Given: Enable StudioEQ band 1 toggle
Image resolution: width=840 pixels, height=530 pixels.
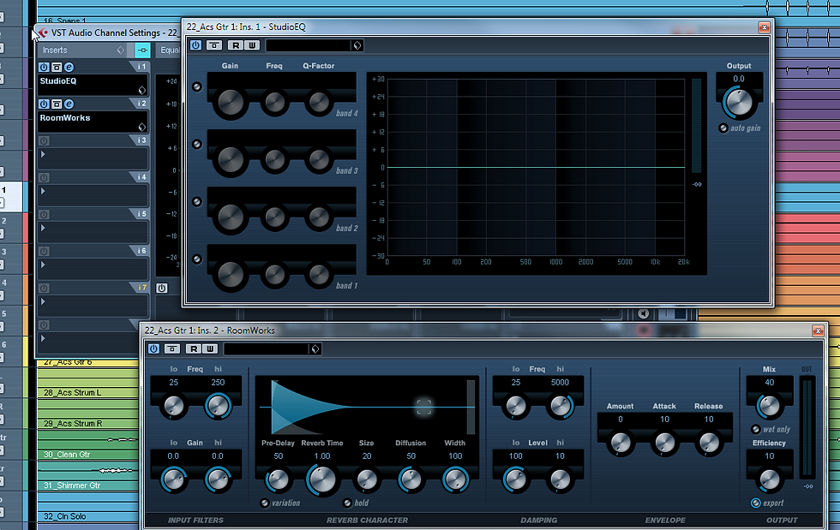Looking at the screenshot, I should point(197,259).
